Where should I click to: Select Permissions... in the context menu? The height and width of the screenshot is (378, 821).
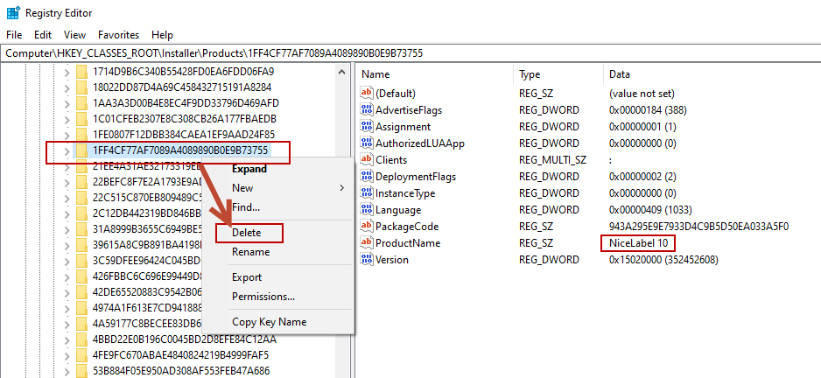pyautogui.click(x=263, y=297)
